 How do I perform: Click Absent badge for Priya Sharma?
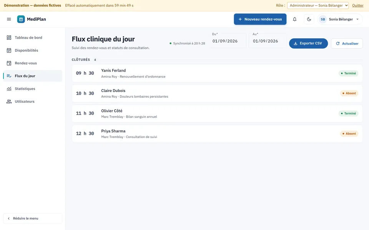pyautogui.click(x=349, y=133)
